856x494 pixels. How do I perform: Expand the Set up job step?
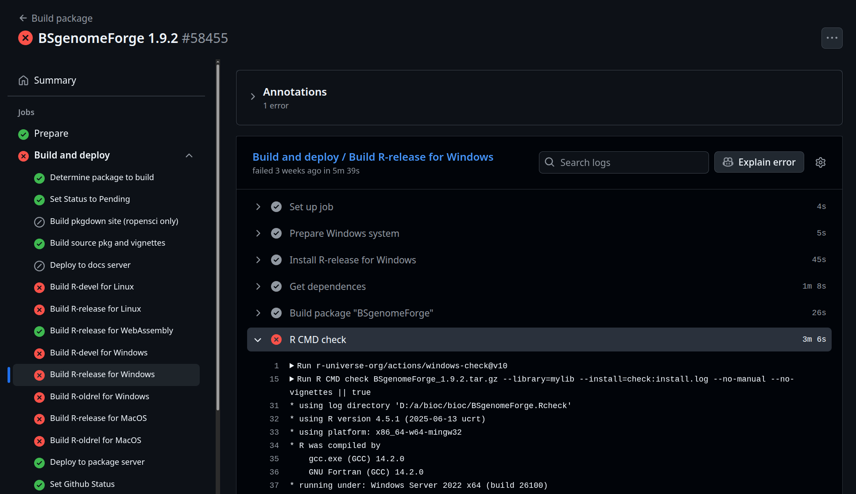(x=258, y=207)
